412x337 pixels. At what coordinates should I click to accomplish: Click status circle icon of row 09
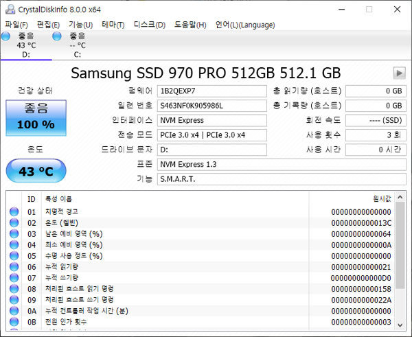point(14,300)
